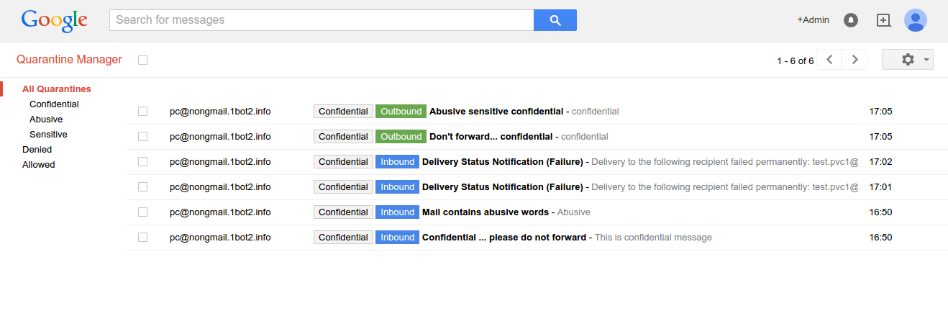The height and width of the screenshot is (329, 948).
Task: Toggle the select-all messages checkbox
Action: click(142, 60)
